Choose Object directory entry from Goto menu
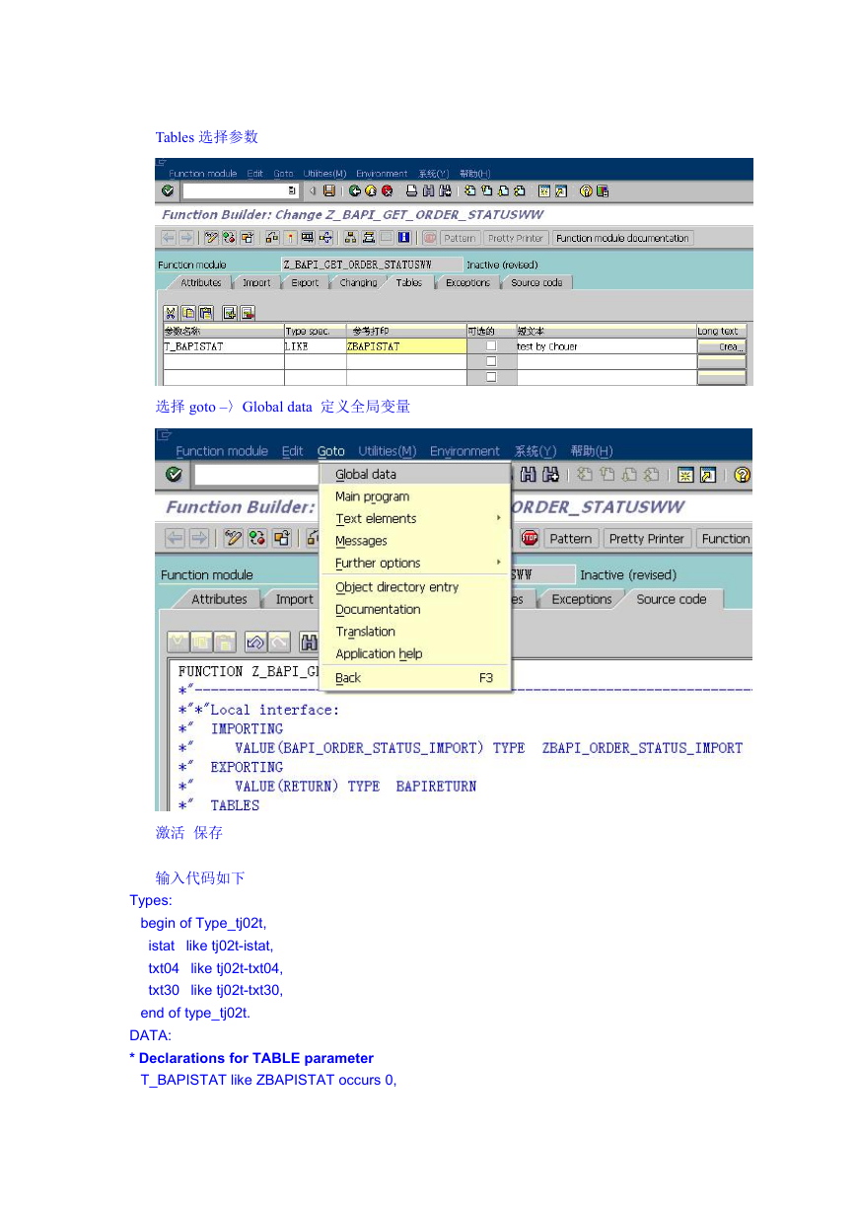Image resolution: width=857 pixels, height=1212 pixels. click(415, 587)
